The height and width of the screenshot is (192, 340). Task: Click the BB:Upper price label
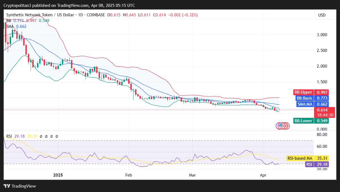click(x=303, y=92)
